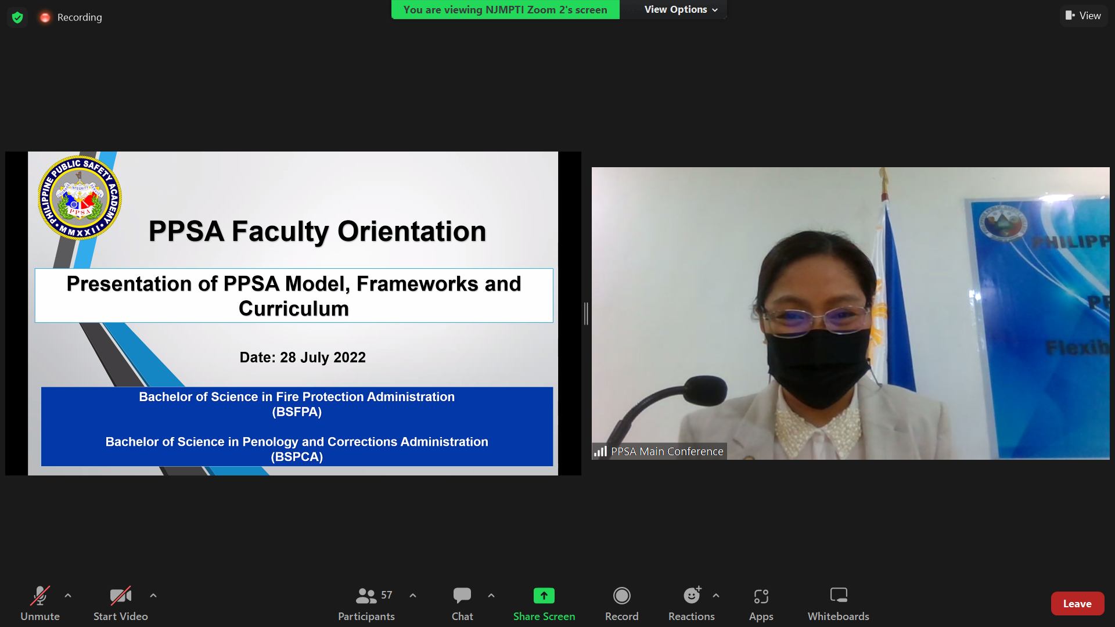The height and width of the screenshot is (627, 1115).
Task: Click the PPSA Faculty Orientation slide title
Action: 317,231
